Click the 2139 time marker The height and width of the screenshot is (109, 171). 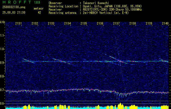[149, 23]
